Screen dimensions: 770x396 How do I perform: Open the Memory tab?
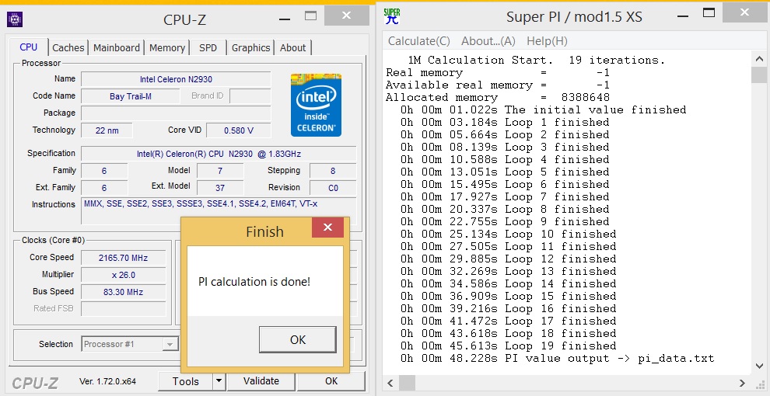coord(167,47)
